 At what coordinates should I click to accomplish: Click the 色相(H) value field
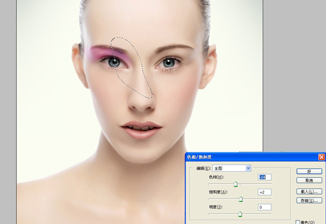[x=265, y=177]
